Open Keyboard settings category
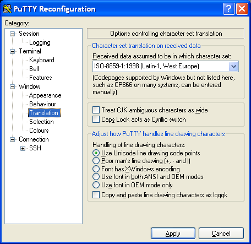 (42, 60)
